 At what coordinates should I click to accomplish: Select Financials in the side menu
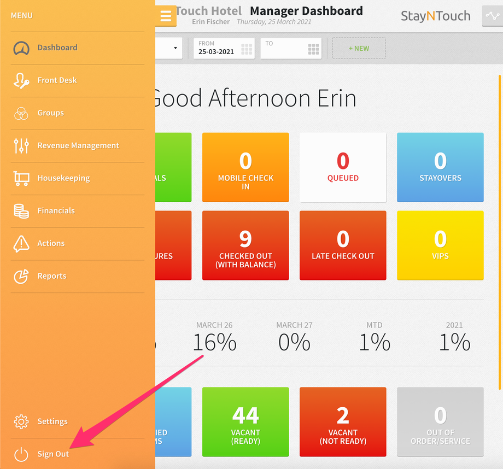tap(77, 211)
